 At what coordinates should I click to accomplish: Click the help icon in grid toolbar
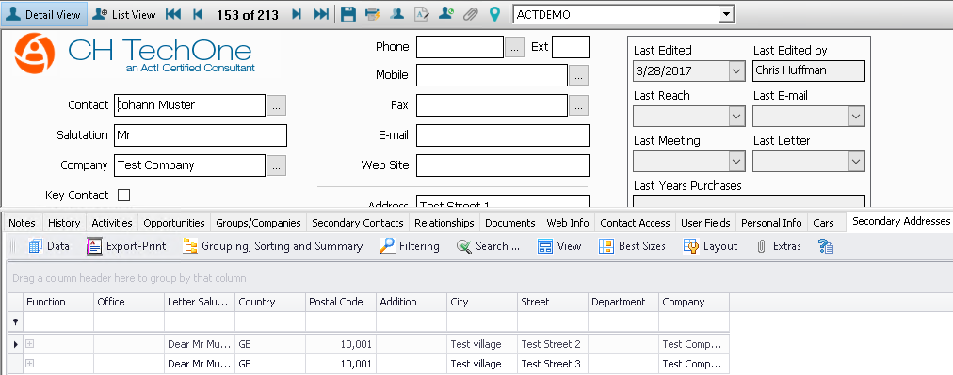[825, 246]
